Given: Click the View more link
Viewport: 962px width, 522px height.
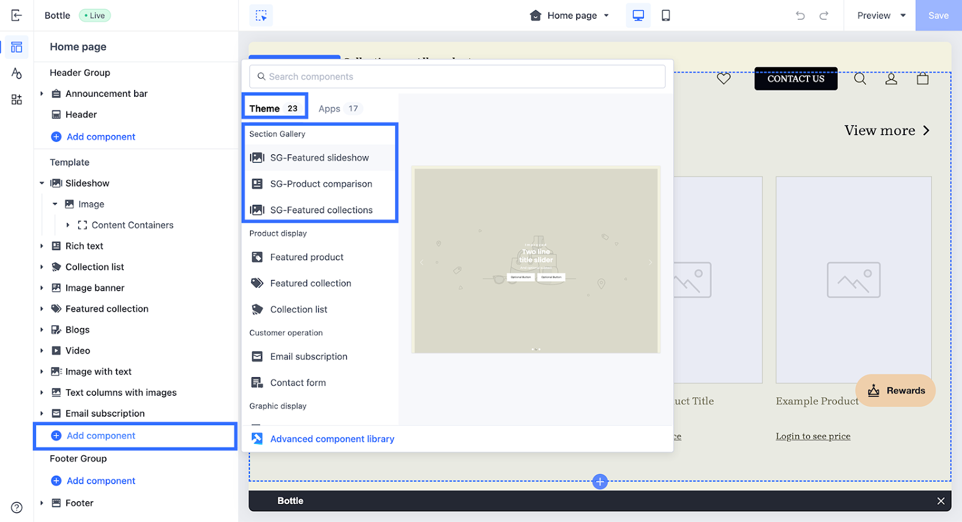Looking at the screenshot, I should 887,130.
